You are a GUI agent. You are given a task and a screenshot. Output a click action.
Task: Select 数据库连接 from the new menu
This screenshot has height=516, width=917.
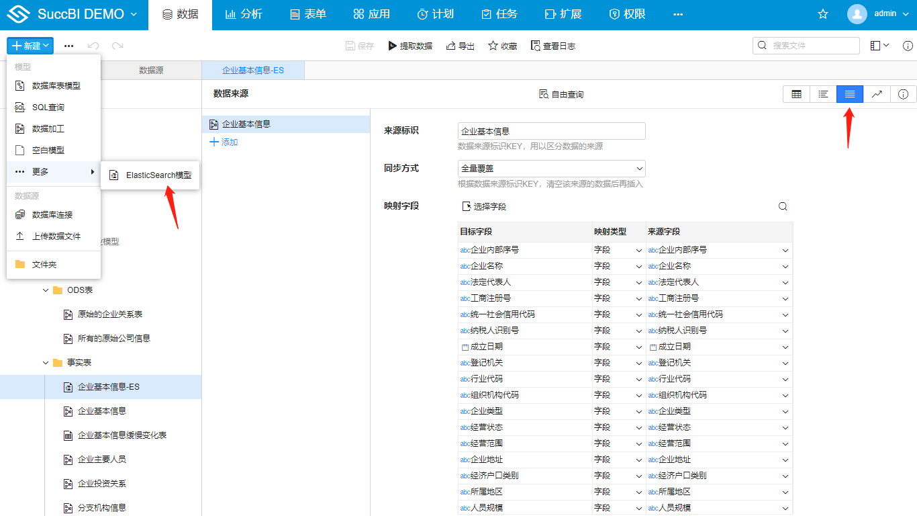[54, 215]
